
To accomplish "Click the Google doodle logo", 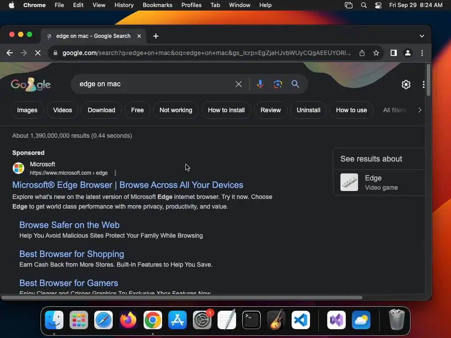I will pos(30,84).
